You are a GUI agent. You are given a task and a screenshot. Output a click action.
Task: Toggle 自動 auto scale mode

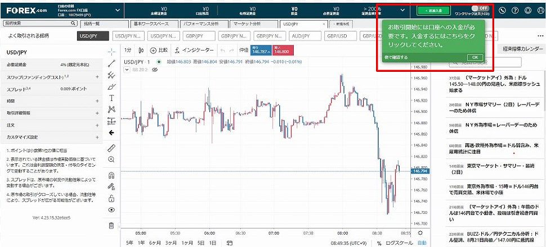[422, 243]
